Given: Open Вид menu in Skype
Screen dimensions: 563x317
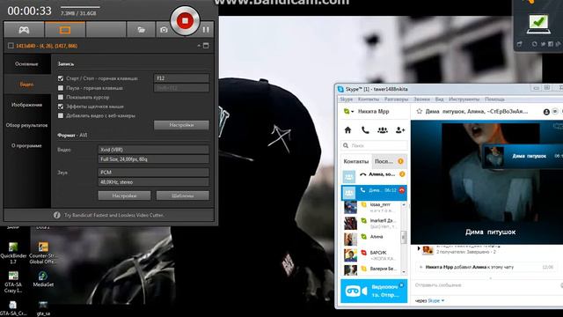Looking at the screenshot, I should point(440,100).
